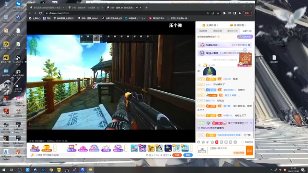Open the 钻粉纪念日 banner
The image size is (308, 173).
pyautogui.click(x=224, y=45)
